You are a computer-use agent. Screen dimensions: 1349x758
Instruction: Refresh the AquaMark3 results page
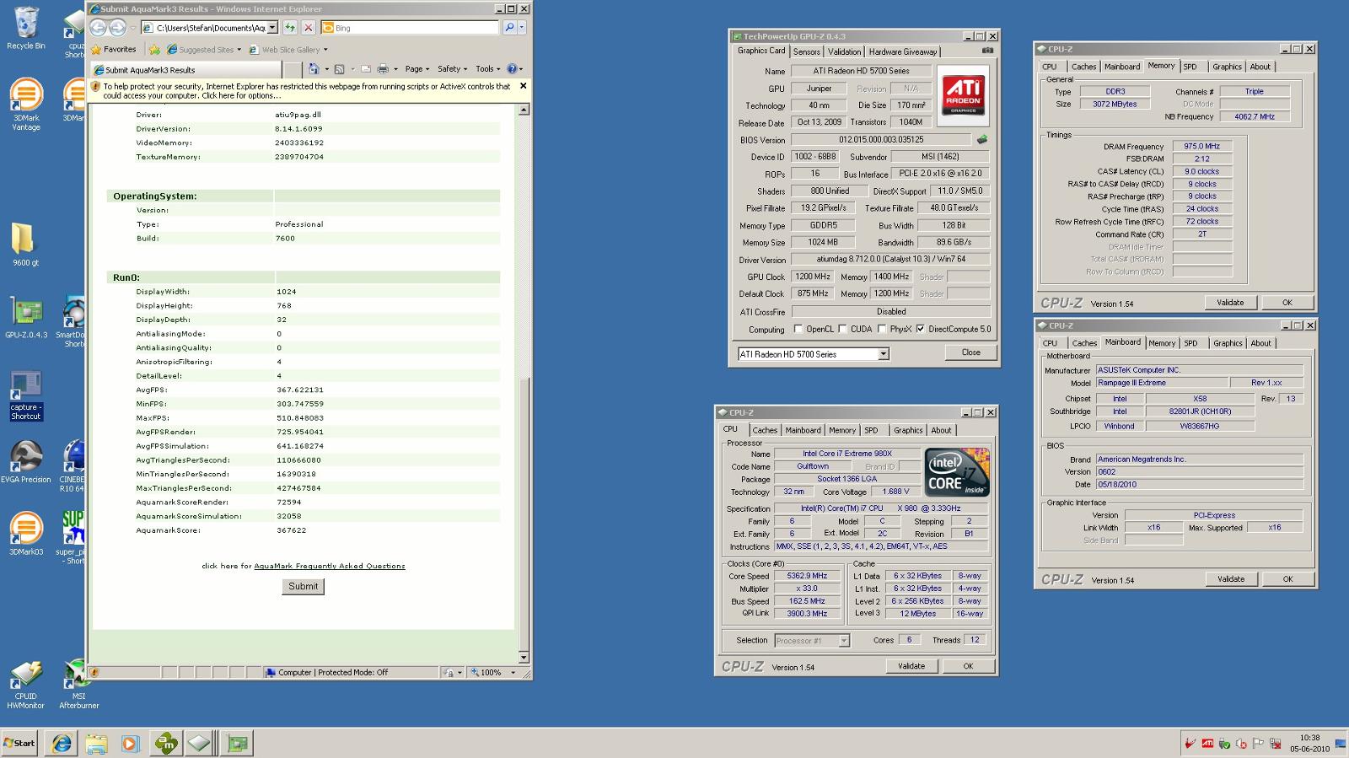point(290,28)
